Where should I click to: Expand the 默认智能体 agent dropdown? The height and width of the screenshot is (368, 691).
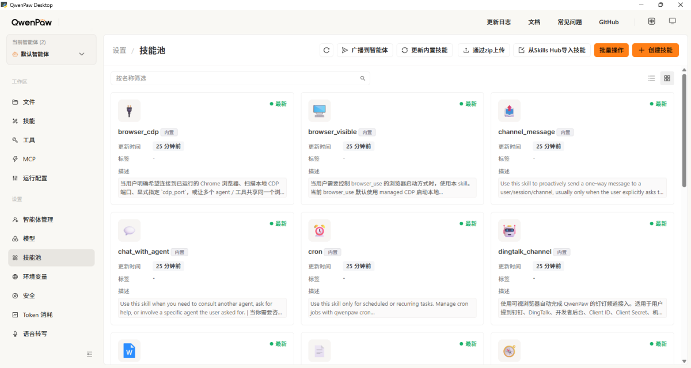tap(81, 54)
